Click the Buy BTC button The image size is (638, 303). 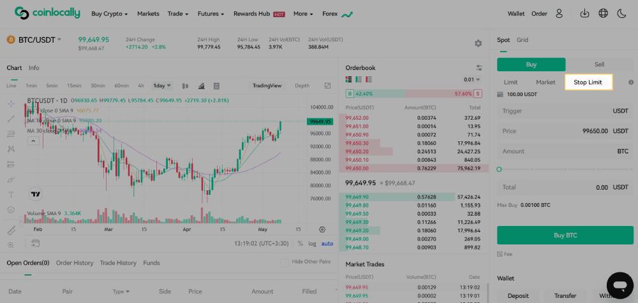(565, 235)
